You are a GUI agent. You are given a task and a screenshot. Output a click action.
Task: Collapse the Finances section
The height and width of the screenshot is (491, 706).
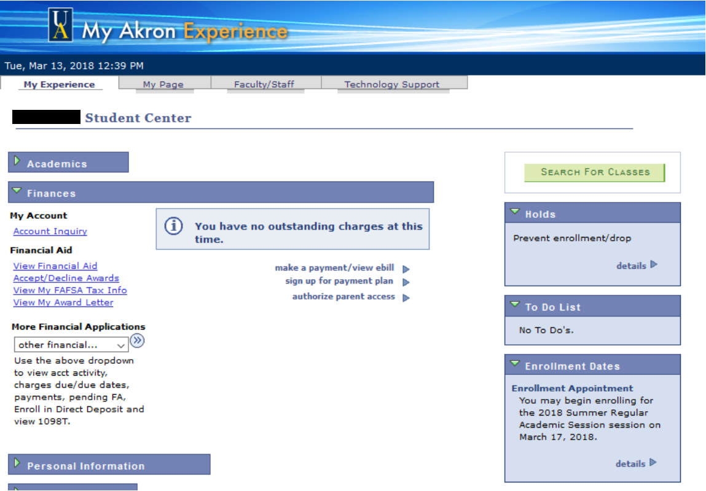pos(17,191)
